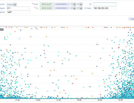Click the From date field 2010-10-27
Image resolution: width=134 pixels, height=103 pixels.
pos(46,4)
